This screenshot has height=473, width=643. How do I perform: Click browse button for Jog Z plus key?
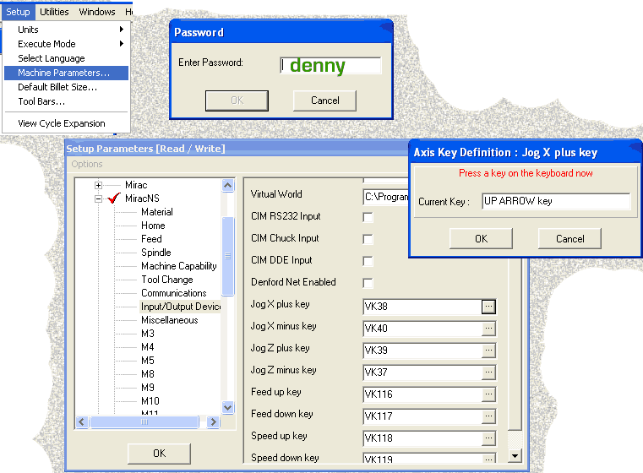pyautogui.click(x=488, y=350)
